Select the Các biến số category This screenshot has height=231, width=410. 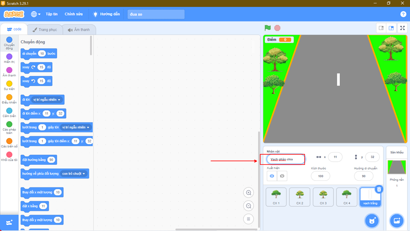9,143
